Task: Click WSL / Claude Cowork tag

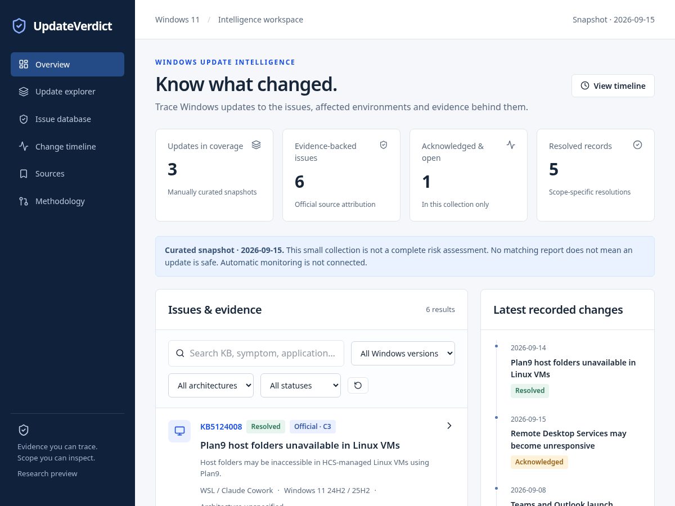Action: coord(236,490)
